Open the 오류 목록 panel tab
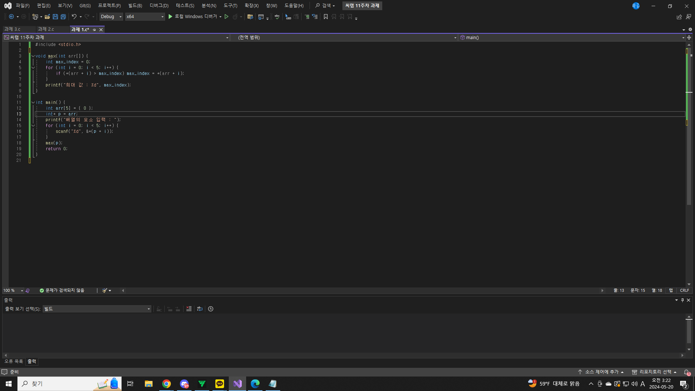Viewport: 695px width, 391px height. [13, 361]
